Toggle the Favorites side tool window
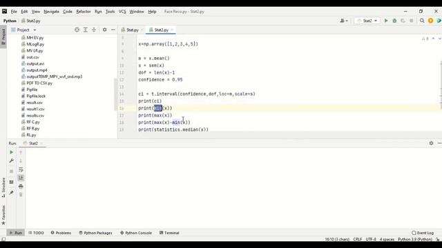 pyautogui.click(x=3, y=215)
